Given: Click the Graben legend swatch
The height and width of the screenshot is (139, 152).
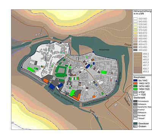Looking at the screenshot, I should 136,126.
